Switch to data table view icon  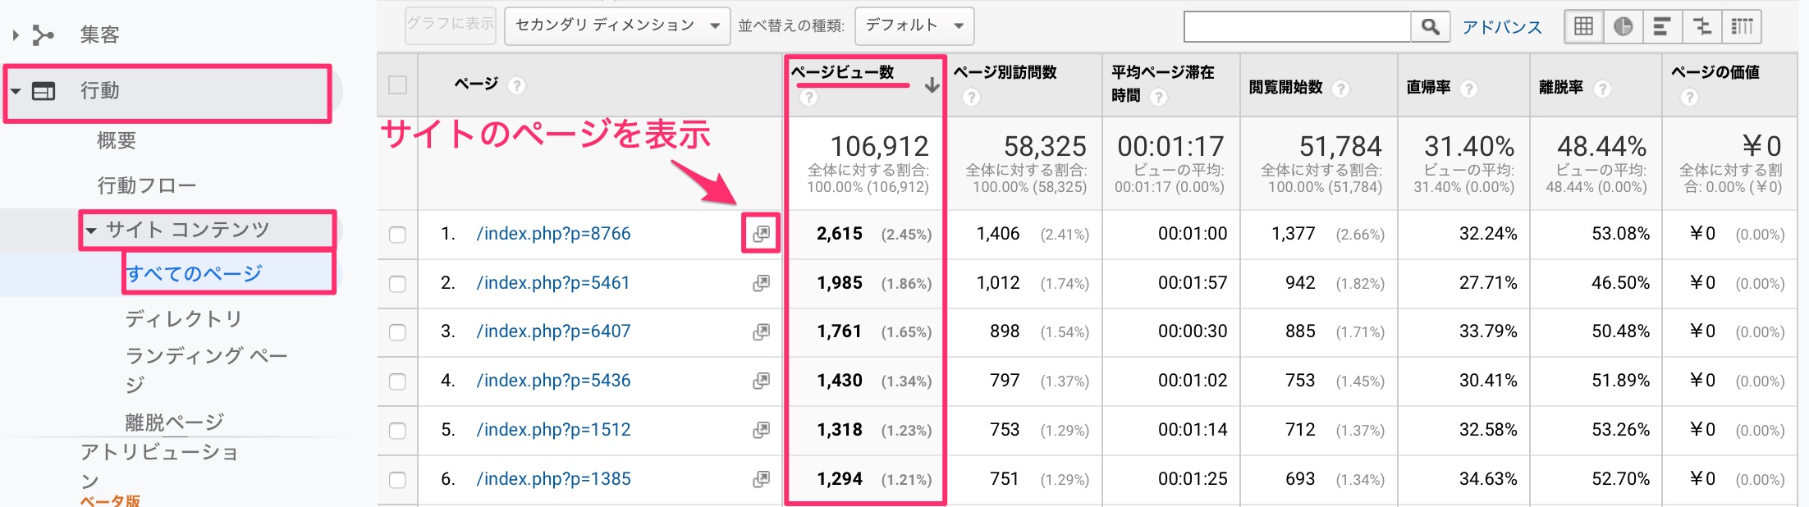pyautogui.click(x=1583, y=27)
